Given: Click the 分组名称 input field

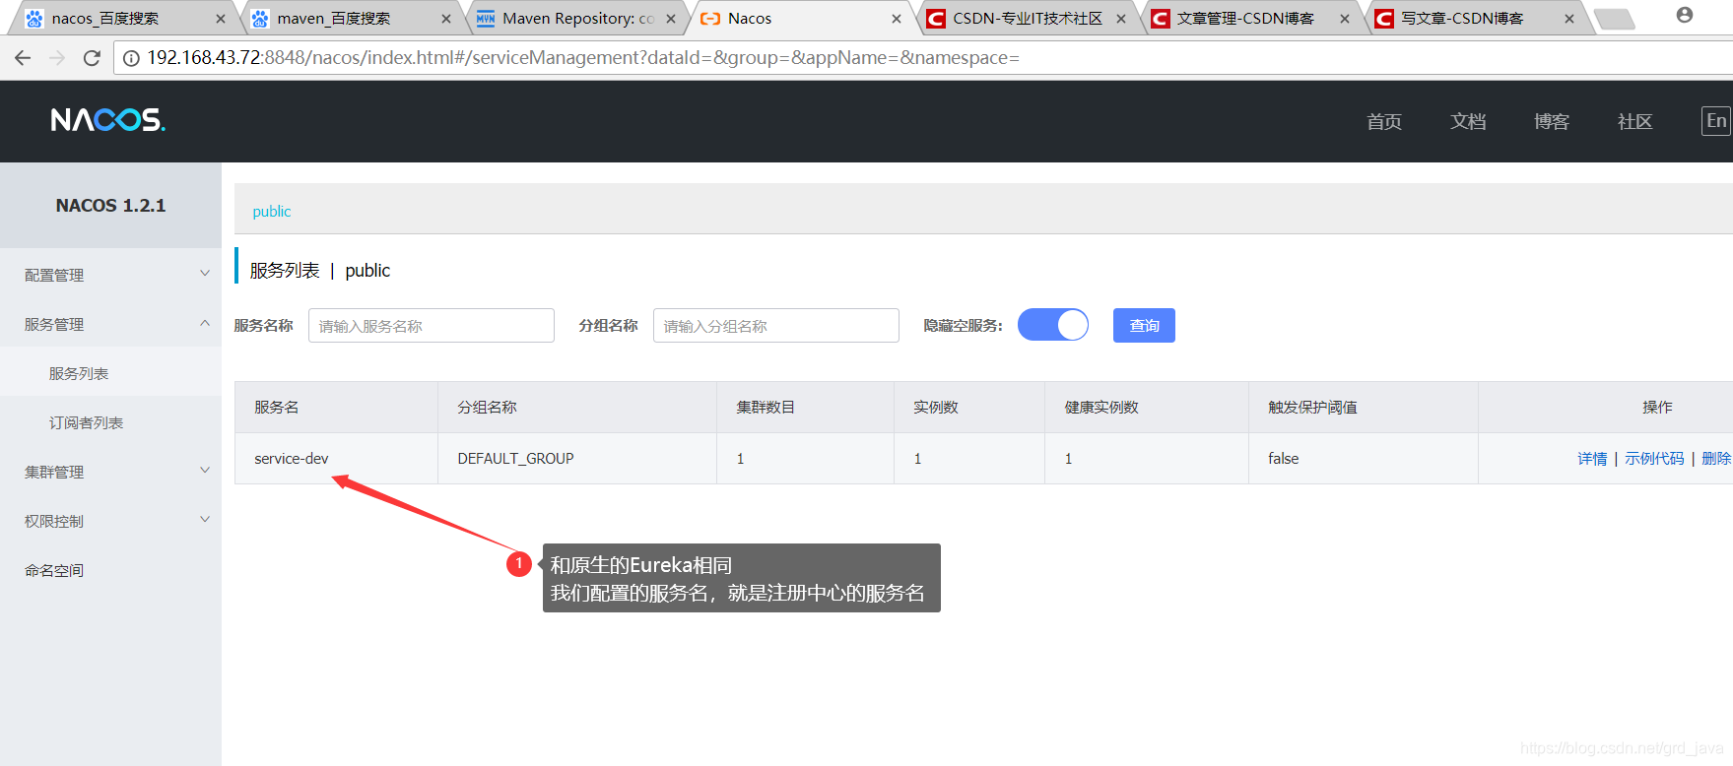Looking at the screenshot, I should pyautogui.click(x=776, y=326).
